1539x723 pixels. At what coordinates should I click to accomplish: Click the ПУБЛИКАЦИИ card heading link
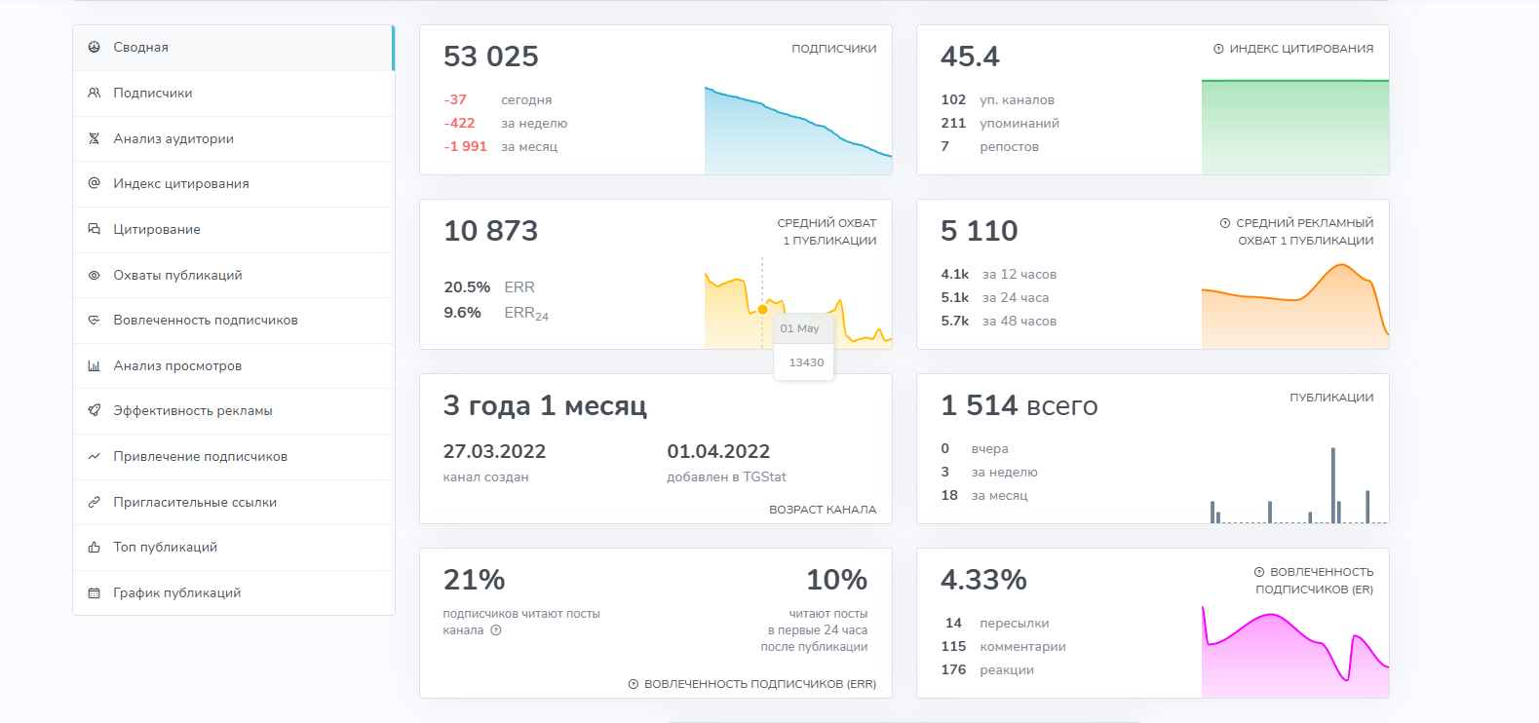(1330, 398)
